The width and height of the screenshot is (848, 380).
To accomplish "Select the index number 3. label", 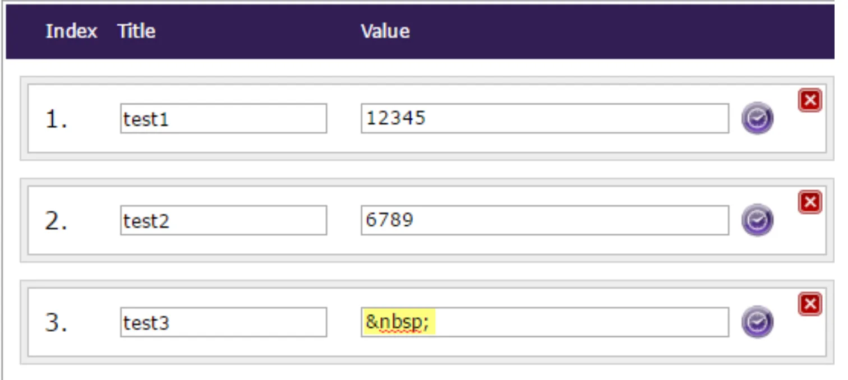I will [x=56, y=323].
